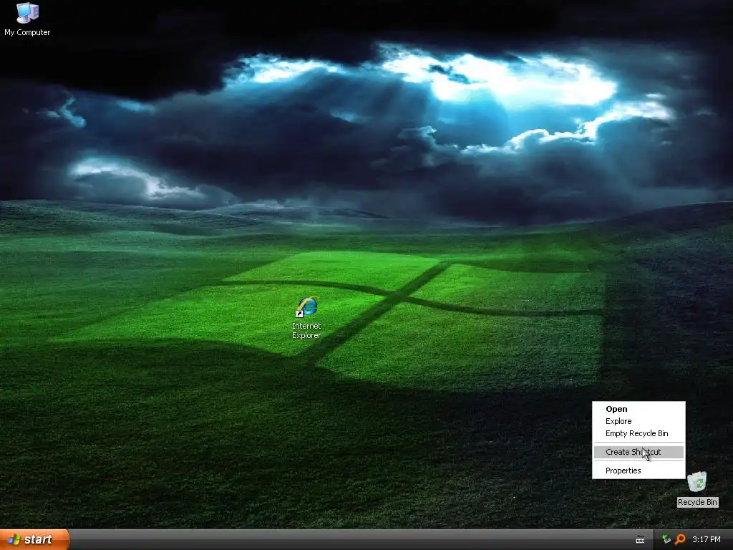
Task: Click Create Shortcut in the context menu
Action: pyautogui.click(x=639, y=452)
